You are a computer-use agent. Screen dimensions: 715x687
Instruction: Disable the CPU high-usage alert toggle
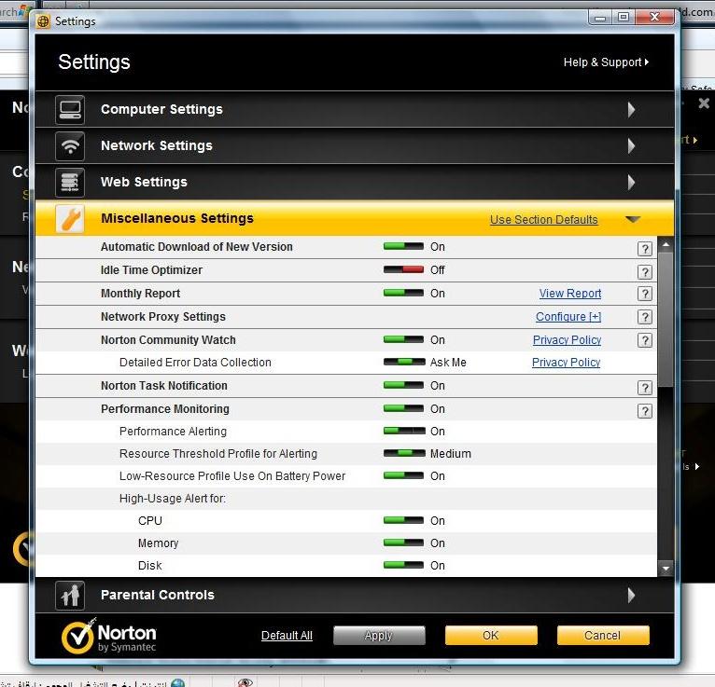click(x=403, y=521)
